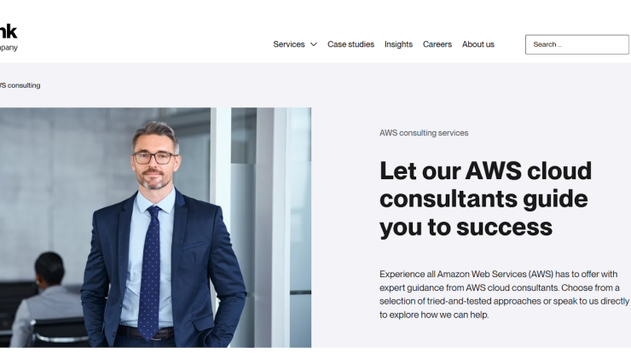
Task: Open the Services navigation menu
Action: pos(288,44)
